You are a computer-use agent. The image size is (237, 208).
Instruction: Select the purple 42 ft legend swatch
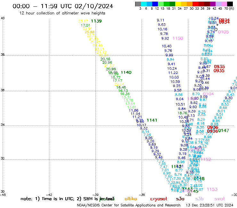213,4
